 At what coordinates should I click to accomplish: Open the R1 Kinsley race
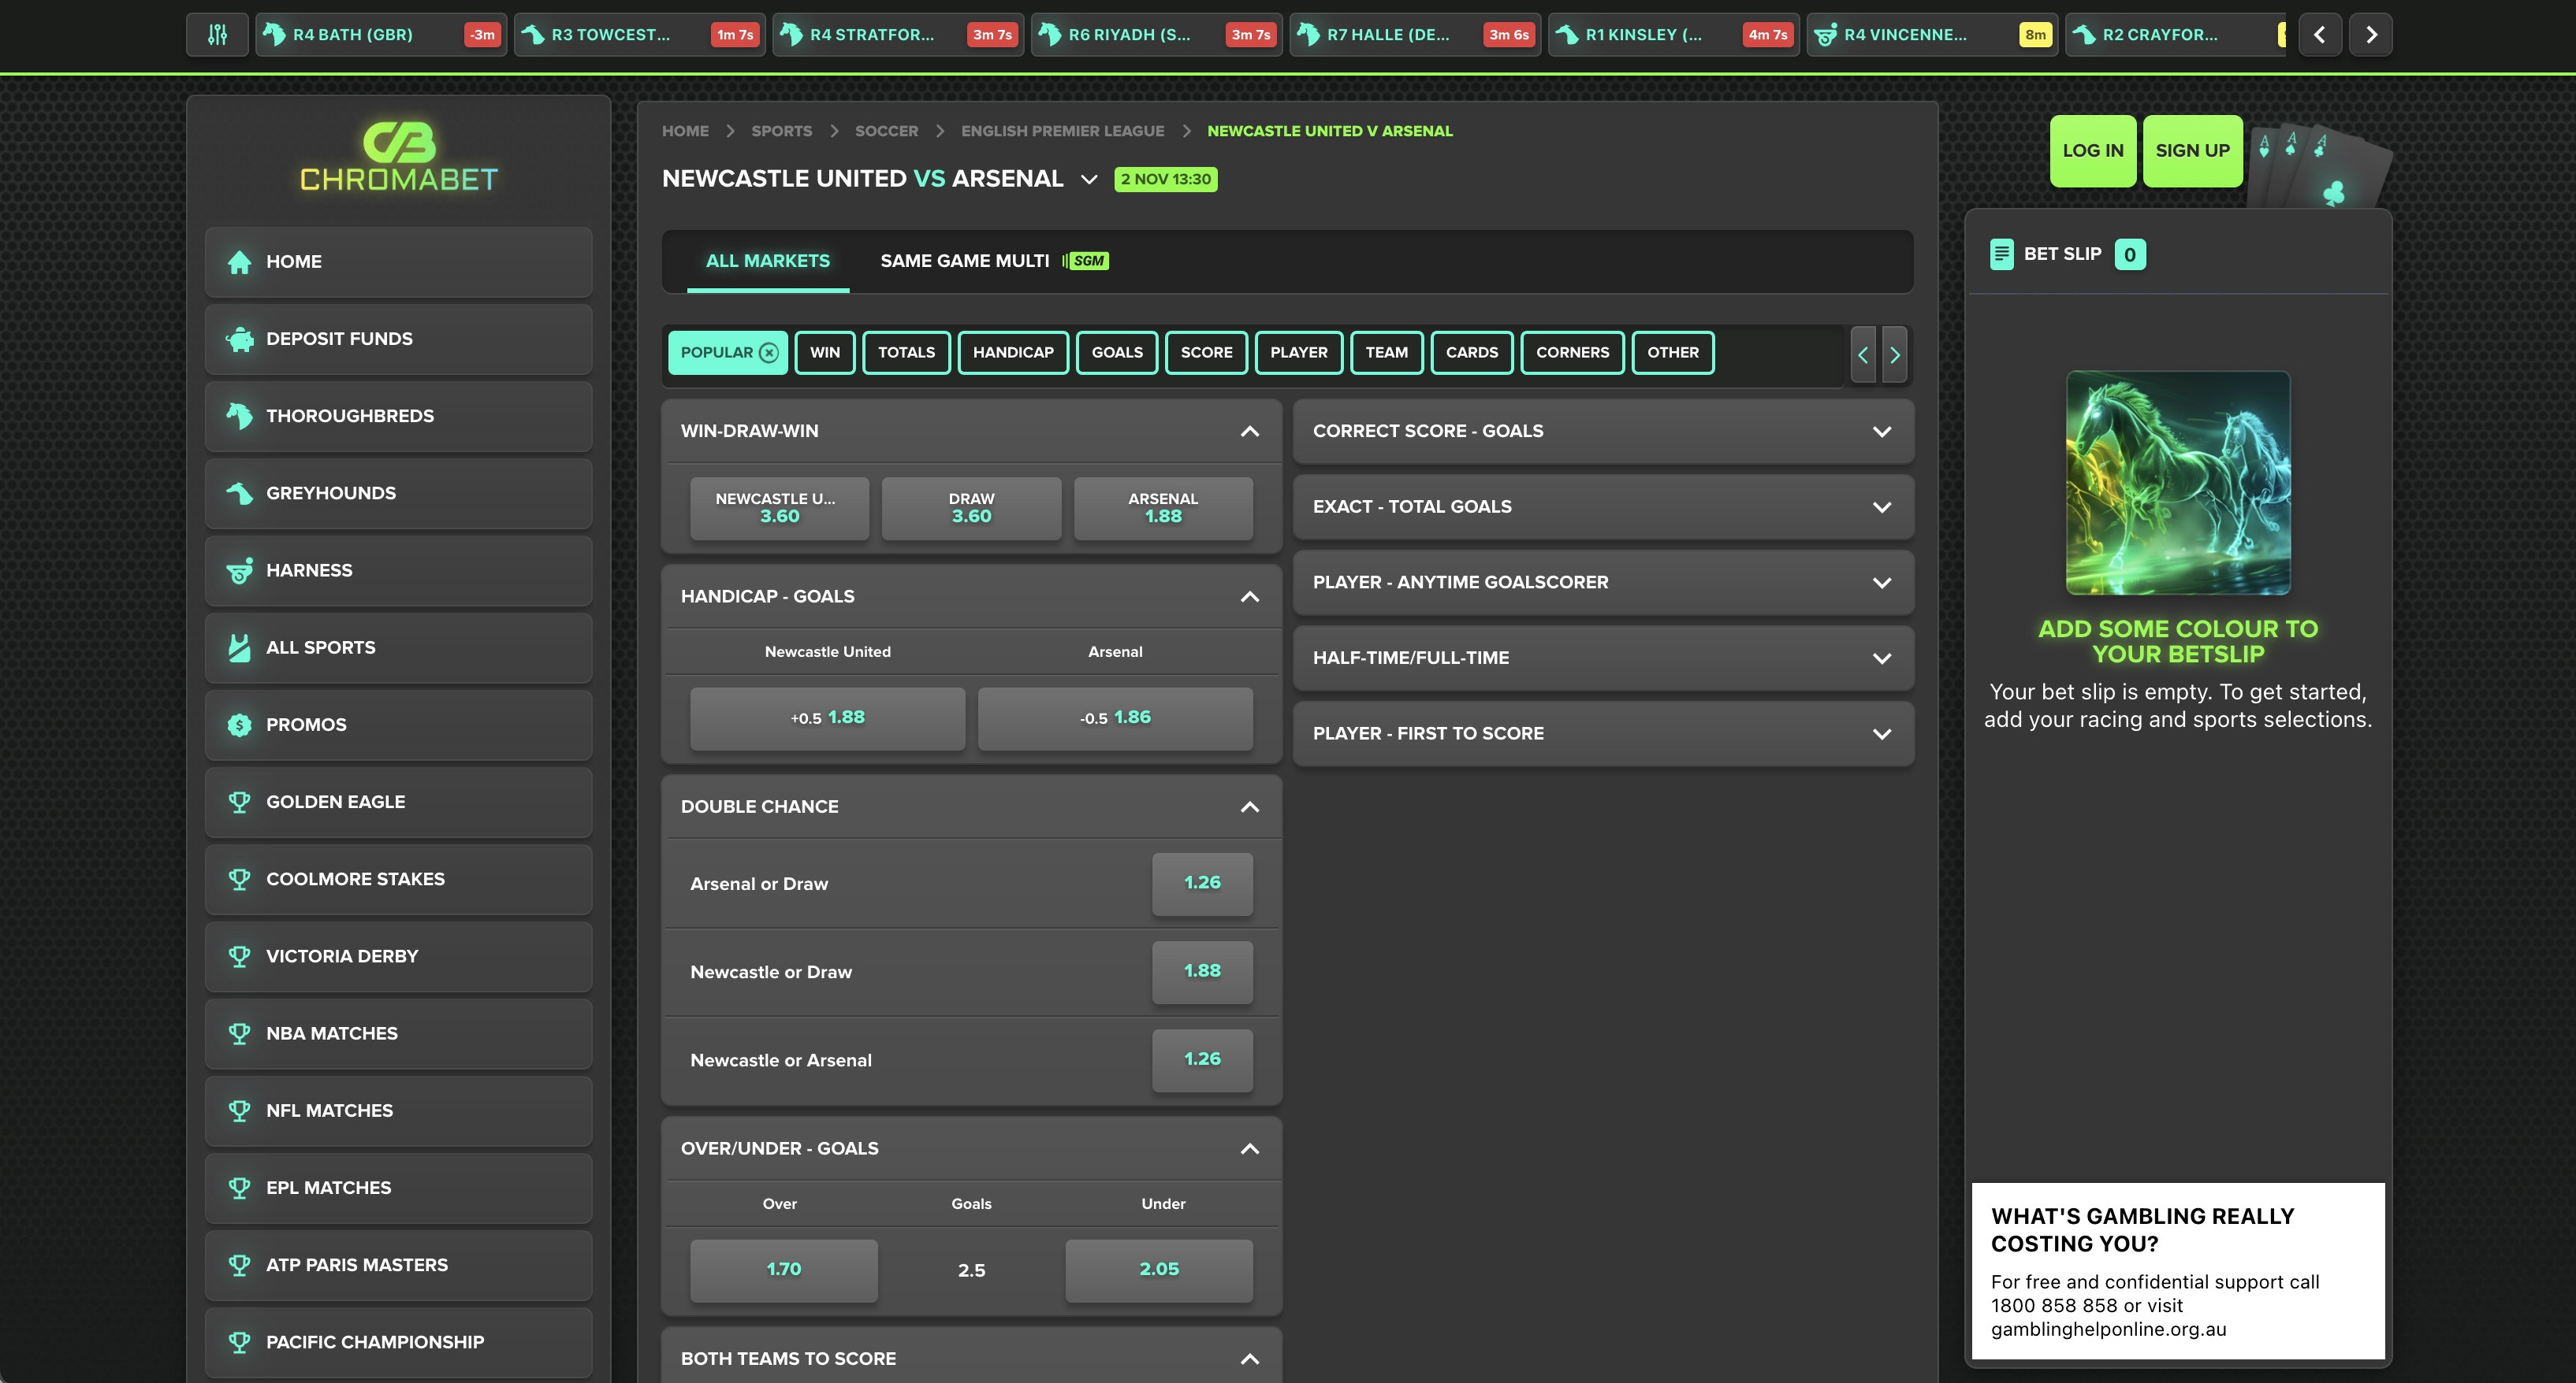click(x=1673, y=35)
